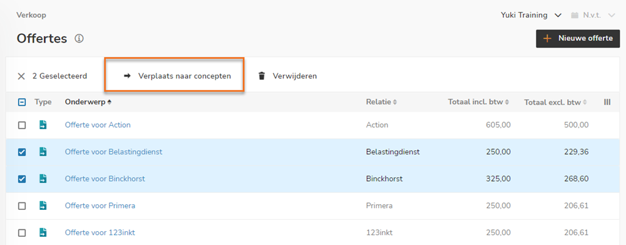This screenshot has height=245, width=626.
Task: Expand the N.v.t. period dropdown chevron
Action: (611, 16)
